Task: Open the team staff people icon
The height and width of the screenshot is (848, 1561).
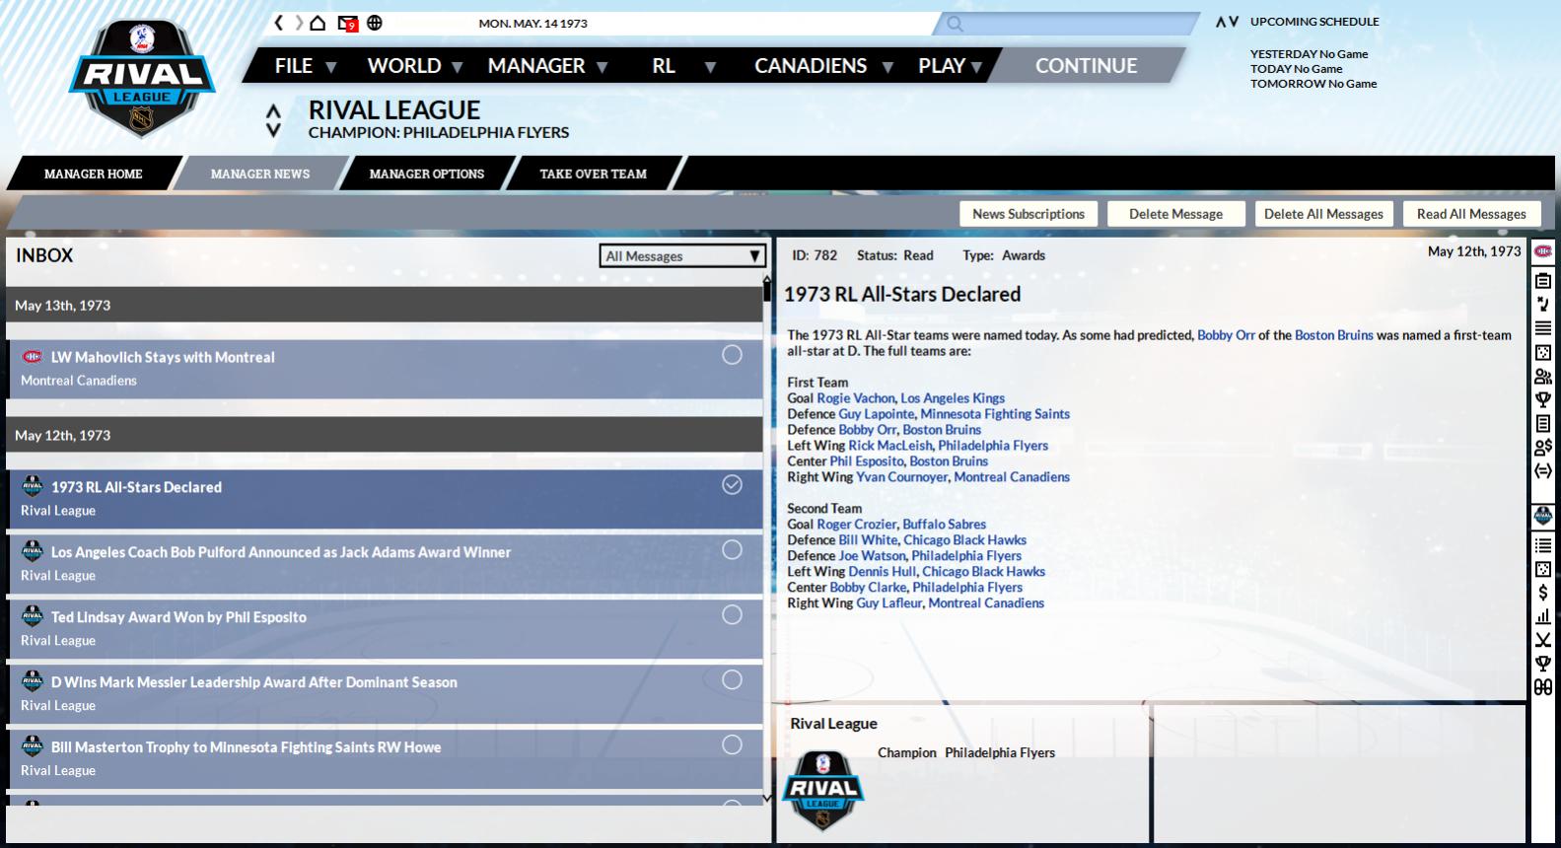Action: (1543, 376)
